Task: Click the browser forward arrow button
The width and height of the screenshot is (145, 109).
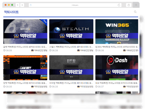Action: pos(22,5)
